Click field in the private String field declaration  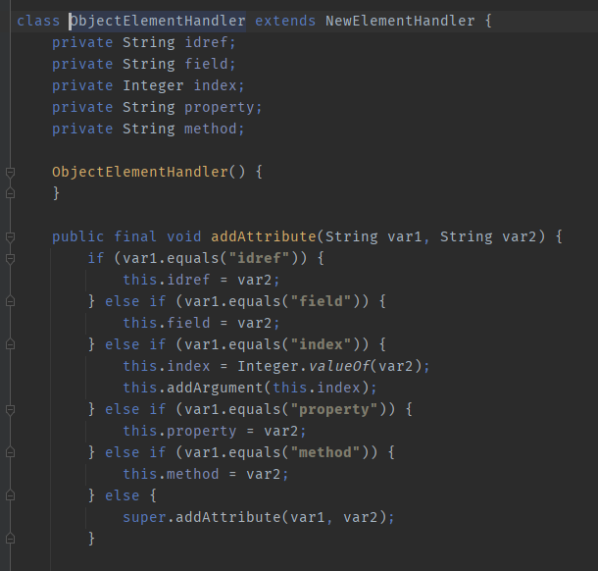[x=206, y=64]
